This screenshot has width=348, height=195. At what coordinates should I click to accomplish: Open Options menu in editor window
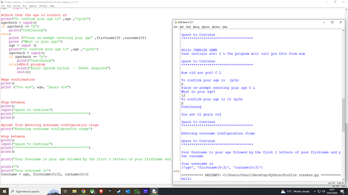click(x=33, y=6)
